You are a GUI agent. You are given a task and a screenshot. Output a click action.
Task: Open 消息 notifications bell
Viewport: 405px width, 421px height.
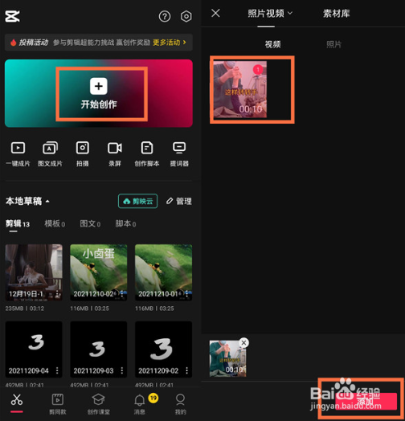click(140, 404)
